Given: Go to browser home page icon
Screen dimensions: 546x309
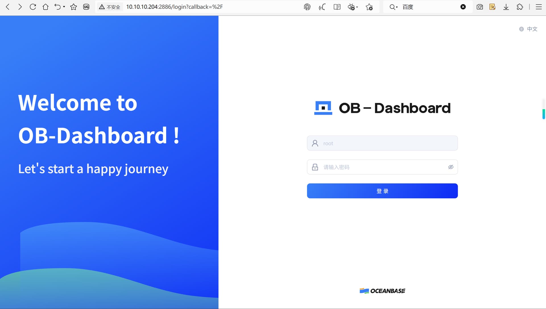Looking at the screenshot, I should click(x=45, y=7).
